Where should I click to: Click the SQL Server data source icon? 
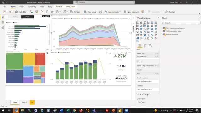tap(42, 12)
